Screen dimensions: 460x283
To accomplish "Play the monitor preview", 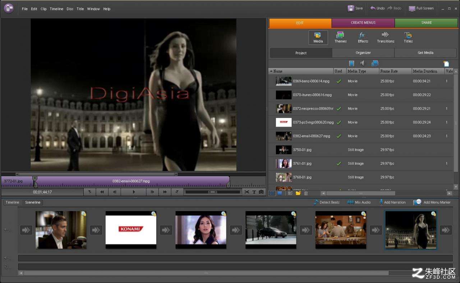I will (133, 192).
